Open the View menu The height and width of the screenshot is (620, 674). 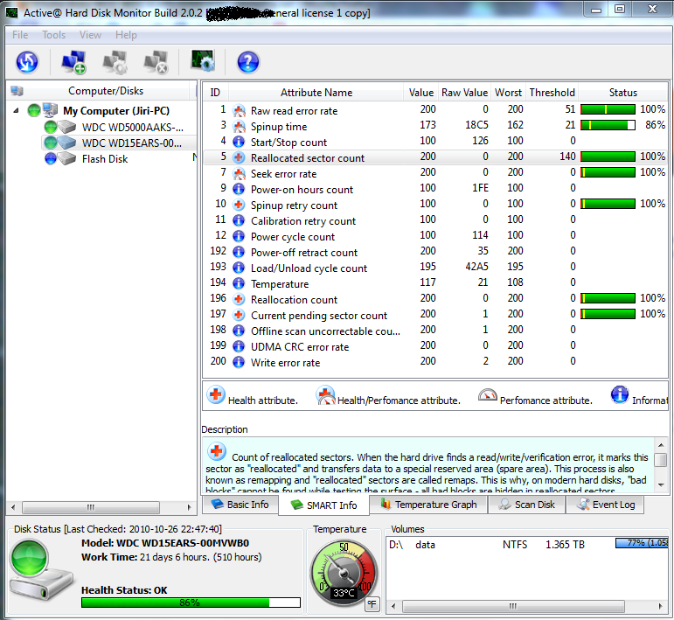pos(90,35)
